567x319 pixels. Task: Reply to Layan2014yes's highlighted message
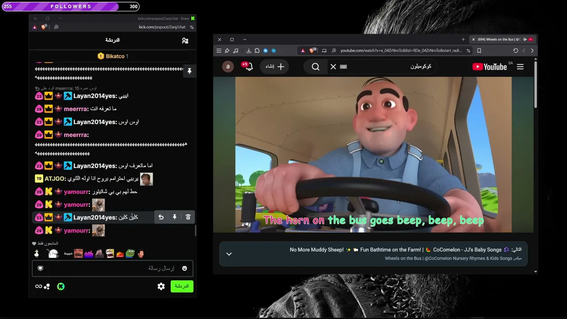[161, 217]
